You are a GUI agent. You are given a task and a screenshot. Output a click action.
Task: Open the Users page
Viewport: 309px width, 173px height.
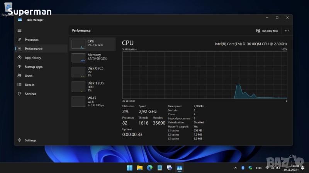pyautogui.click(x=29, y=76)
